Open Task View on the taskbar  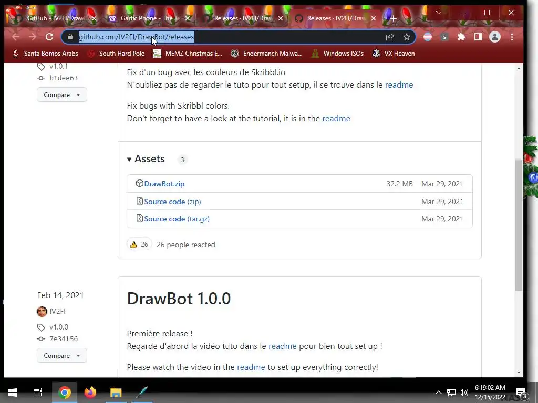[x=37, y=392]
